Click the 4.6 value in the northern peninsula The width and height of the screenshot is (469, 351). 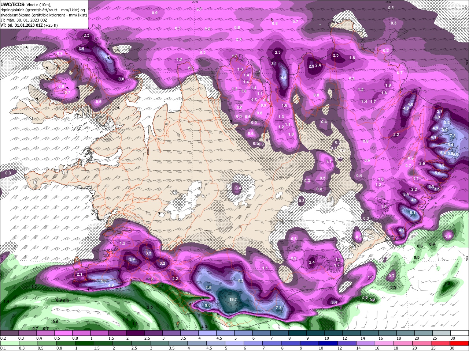[284, 78]
